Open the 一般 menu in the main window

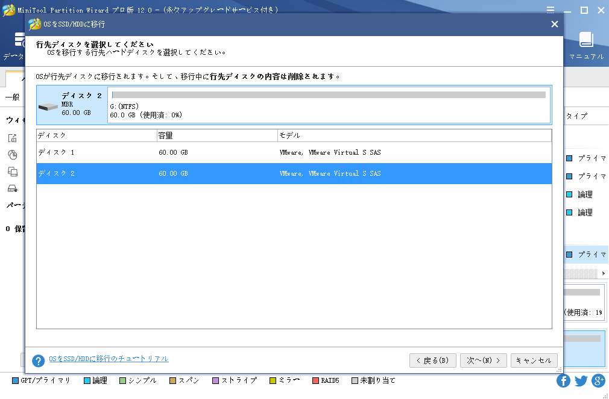13,97
